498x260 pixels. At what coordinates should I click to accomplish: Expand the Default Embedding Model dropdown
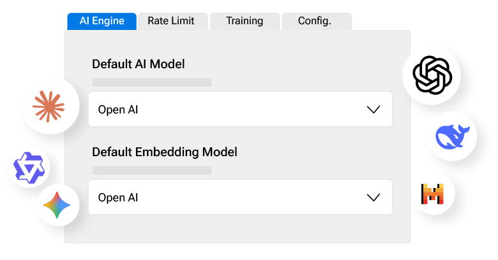239,198
